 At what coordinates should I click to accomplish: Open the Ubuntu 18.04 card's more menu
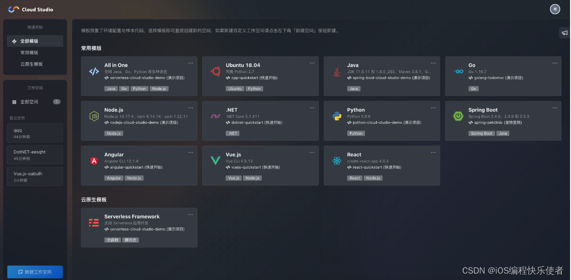point(312,63)
